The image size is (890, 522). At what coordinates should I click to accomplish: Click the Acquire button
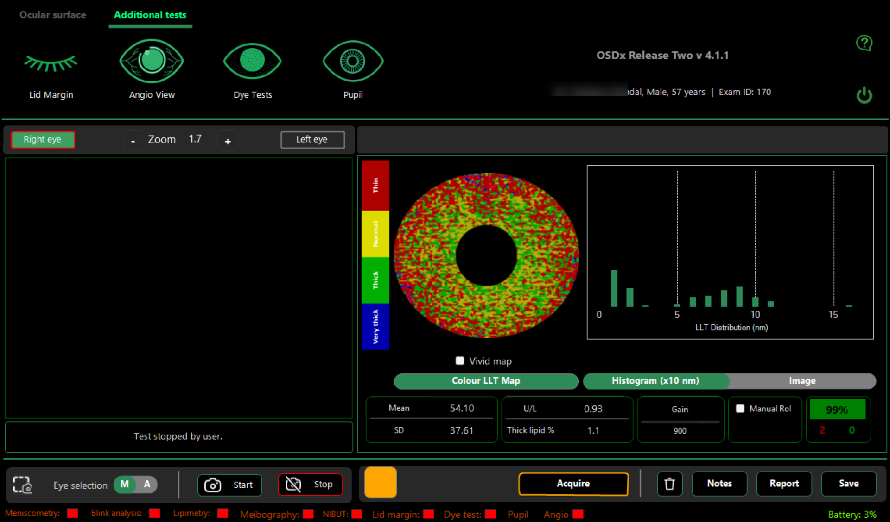click(x=573, y=484)
